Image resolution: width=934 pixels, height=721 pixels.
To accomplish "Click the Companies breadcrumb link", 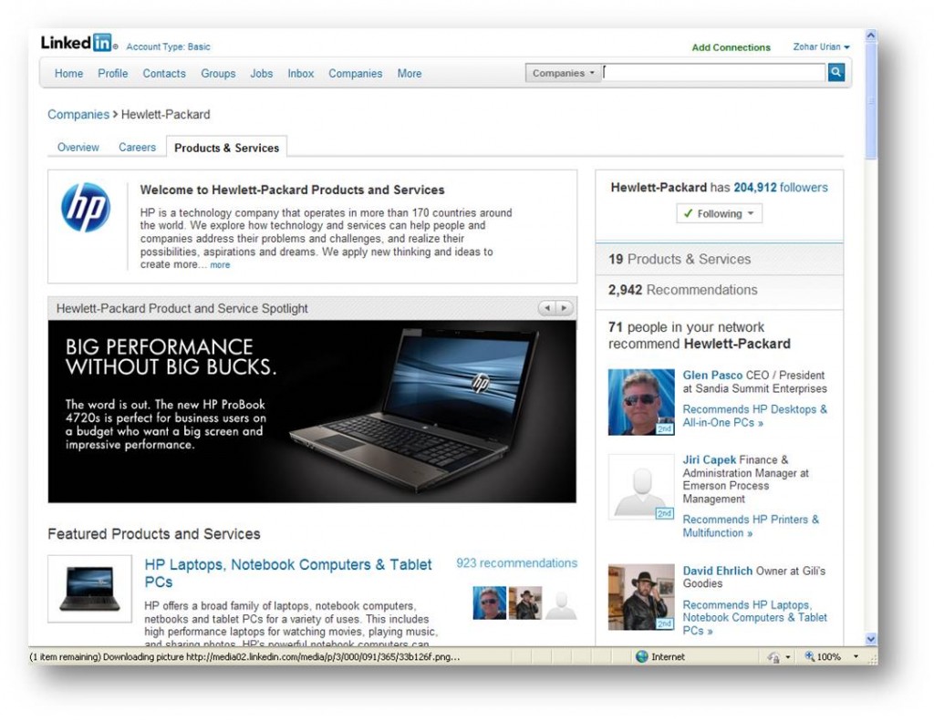I will coord(78,114).
